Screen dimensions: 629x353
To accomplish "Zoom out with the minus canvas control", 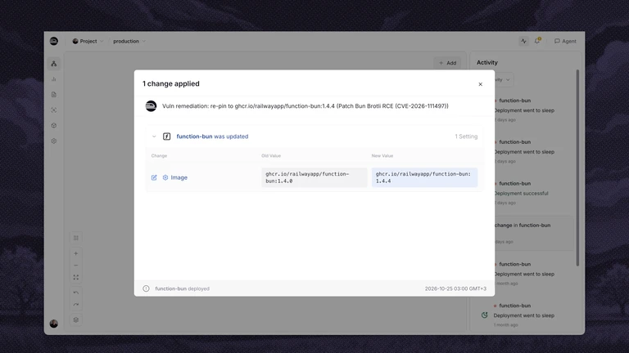I will tap(76, 266).
